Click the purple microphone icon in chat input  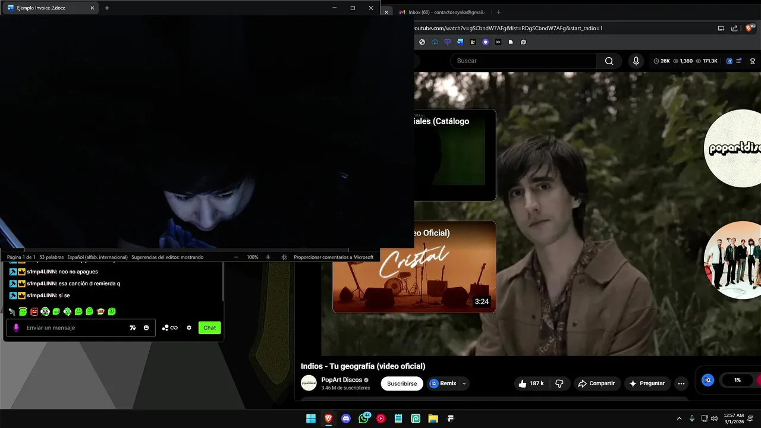coord(16,328)
